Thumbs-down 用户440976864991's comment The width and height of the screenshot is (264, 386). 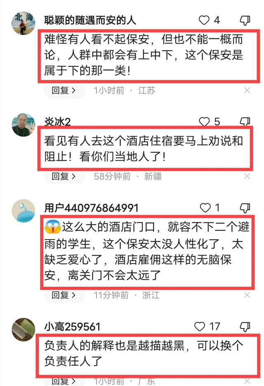tap(245, 208)
